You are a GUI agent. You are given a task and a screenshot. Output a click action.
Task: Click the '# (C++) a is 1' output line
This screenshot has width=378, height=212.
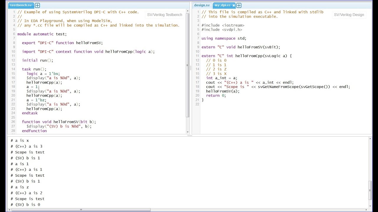point(27,170)
